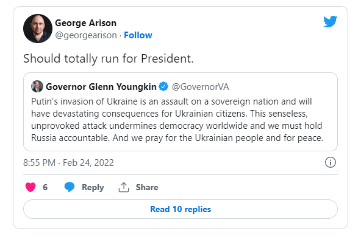This screenshot has width=361, height=237.
Task: Follow @georgearison
Action: click(138, 35)
